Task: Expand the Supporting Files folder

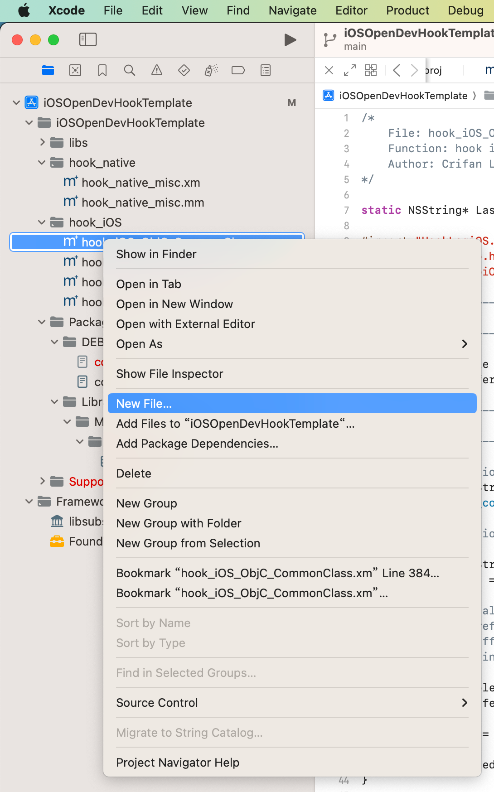Action: point(42,481)
